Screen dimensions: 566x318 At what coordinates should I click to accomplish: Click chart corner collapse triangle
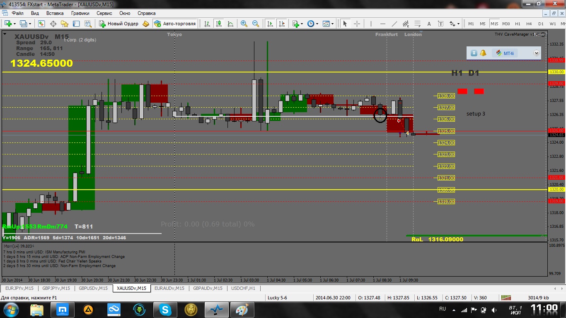5,34
